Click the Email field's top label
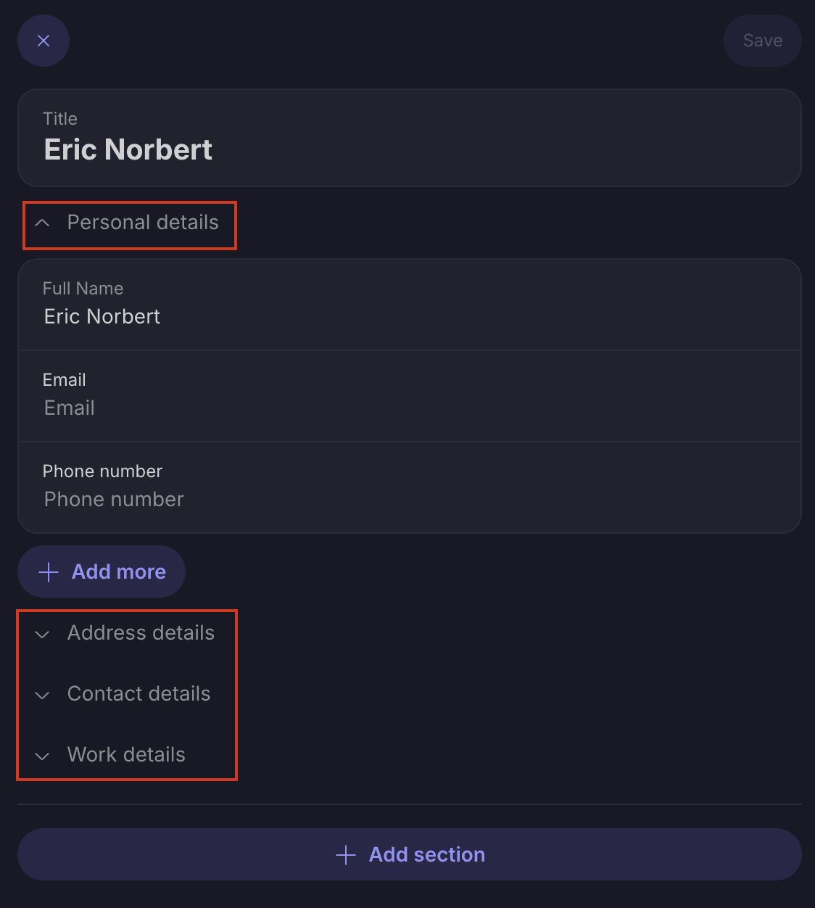 pyautogui.click(x=65, y=380)
